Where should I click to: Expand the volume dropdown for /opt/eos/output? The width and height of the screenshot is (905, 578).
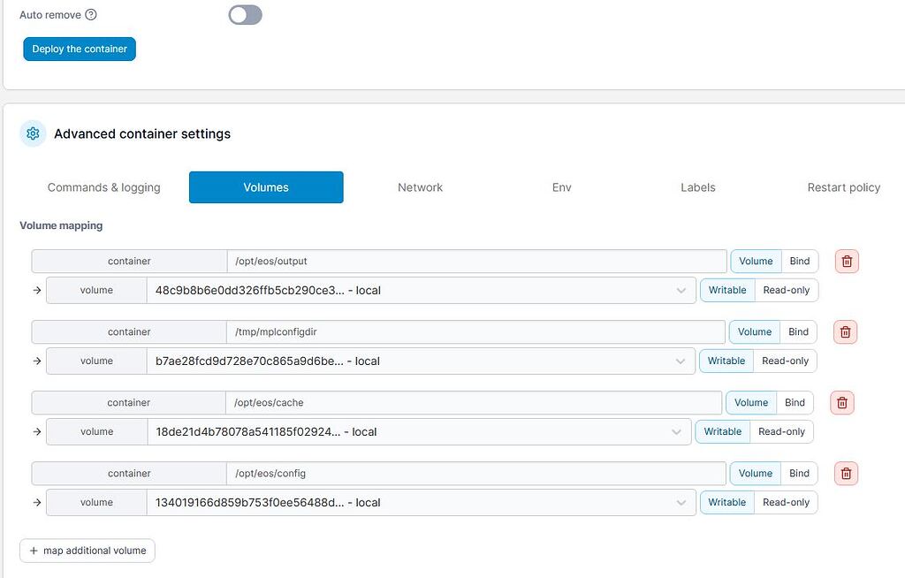[x=681, y=289]
